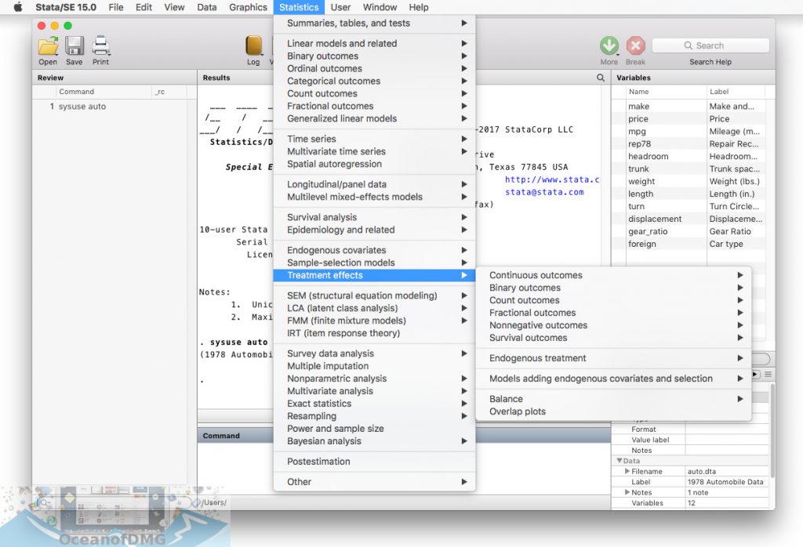Click the Save floppy disk icon
The width and height of the screenshot is (803, 547).
tap(74, 46)
